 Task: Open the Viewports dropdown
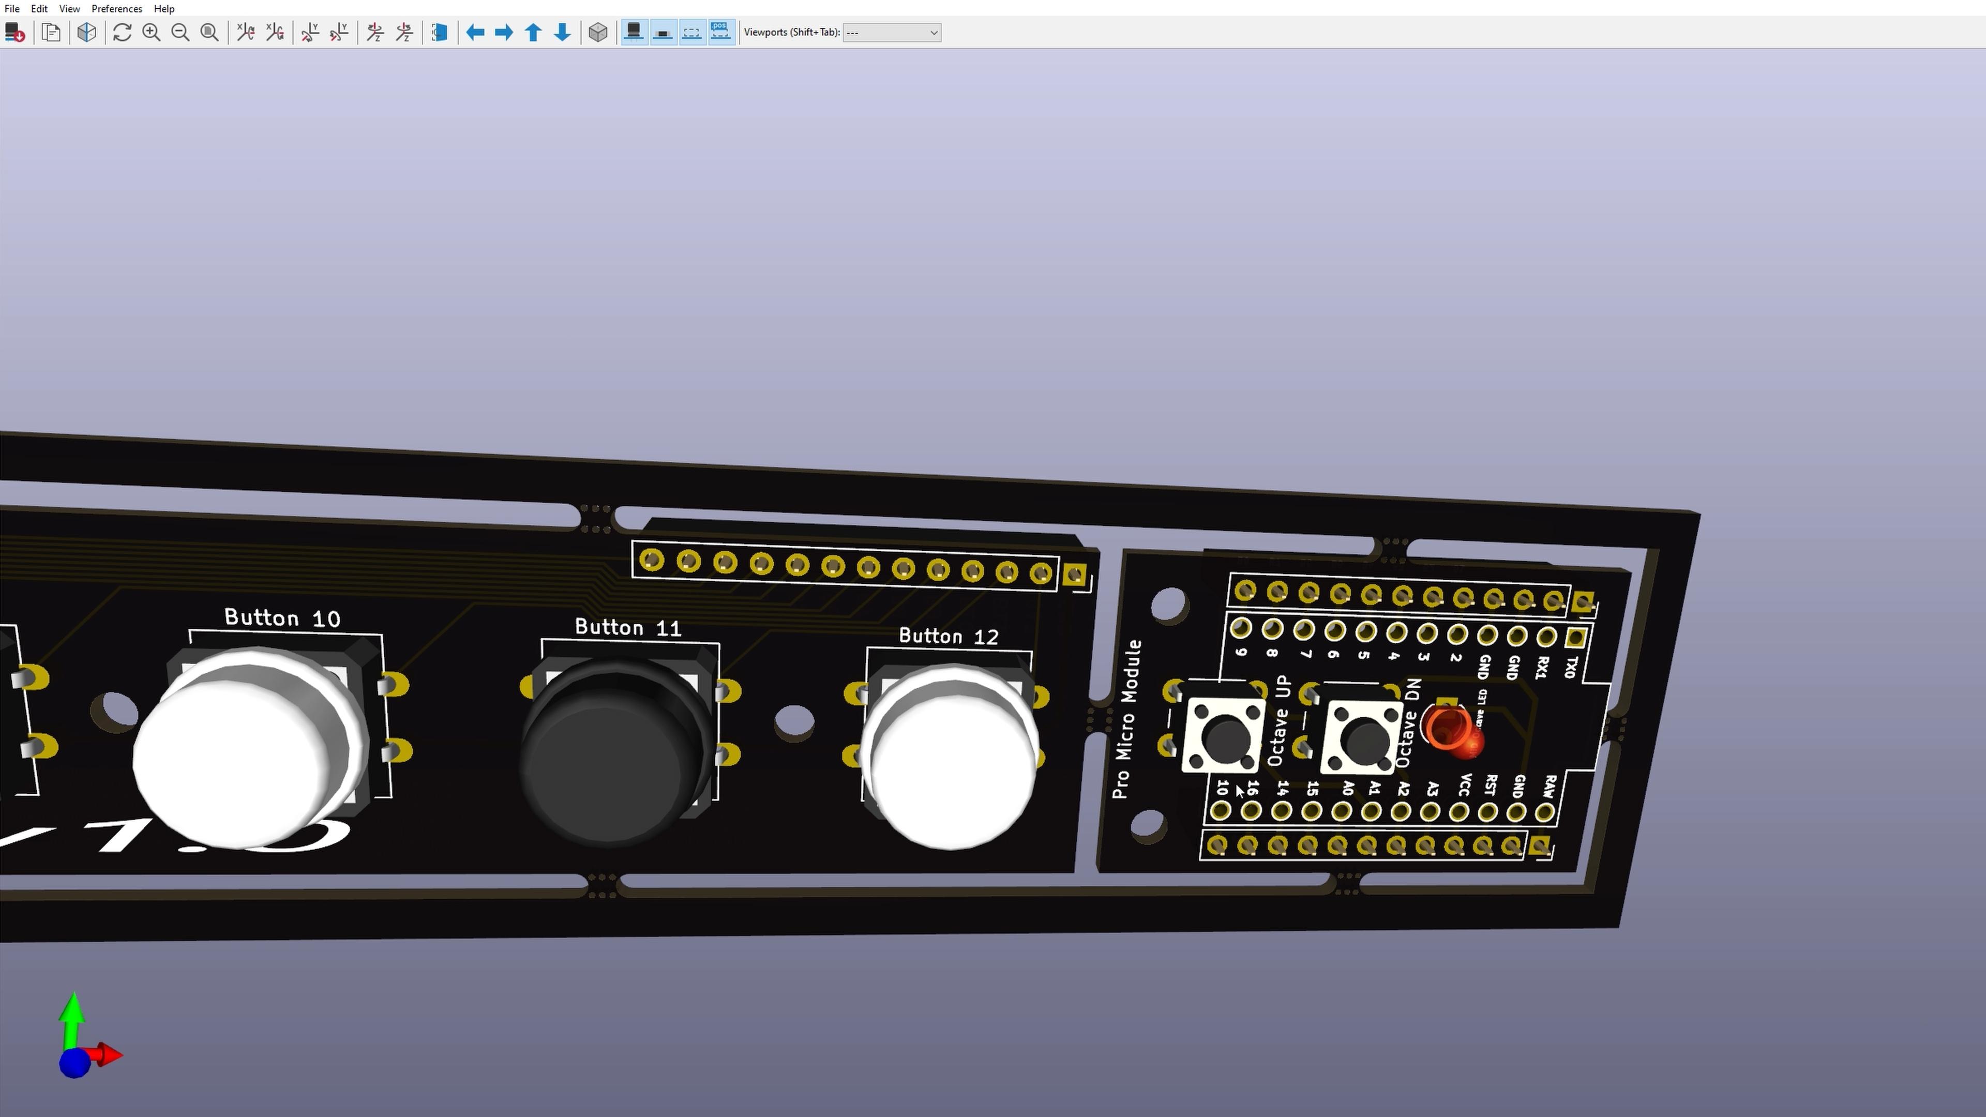point(892,33)
